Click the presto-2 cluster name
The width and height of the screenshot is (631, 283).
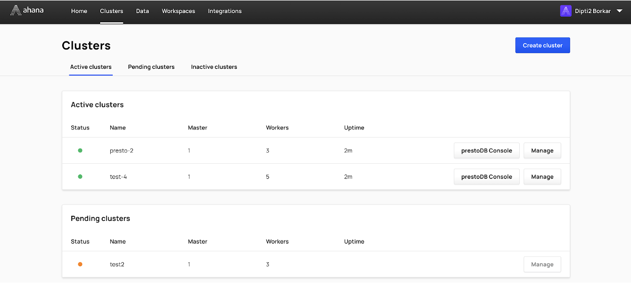[121, 151]
